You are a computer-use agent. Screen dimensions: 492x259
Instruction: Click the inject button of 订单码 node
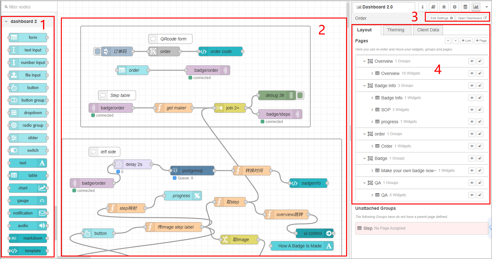coord(98,51)
